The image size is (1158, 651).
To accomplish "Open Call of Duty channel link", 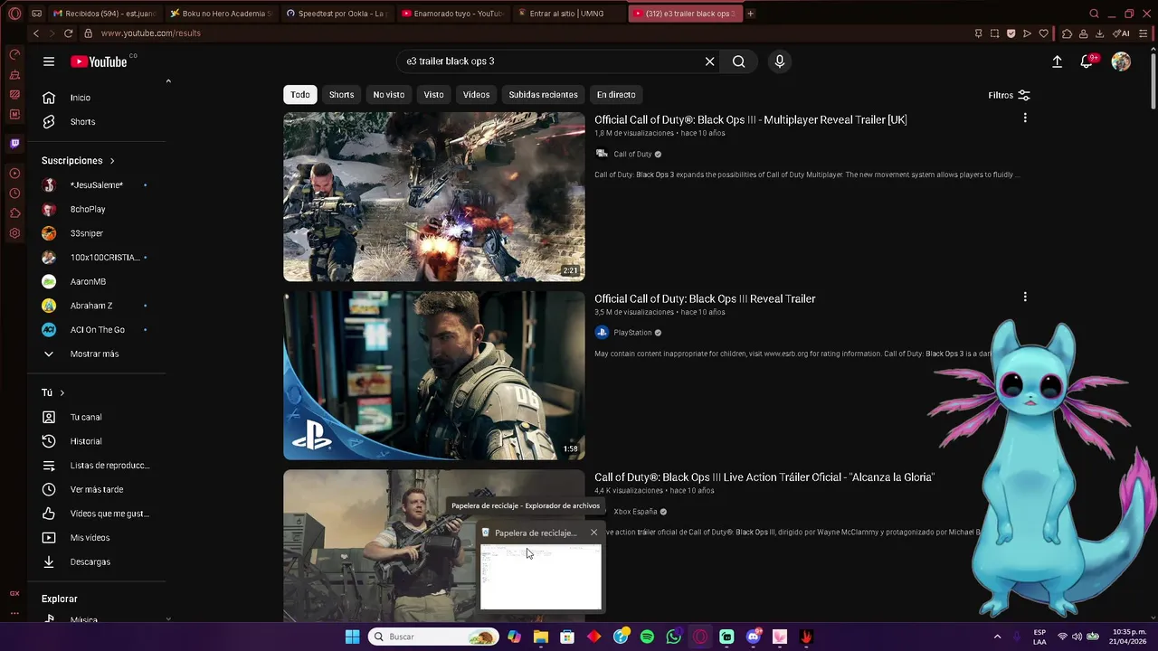I will point(632,154).
